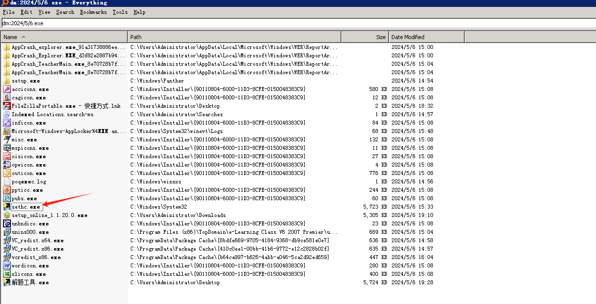Select the poqexec.log file row

point(29,181)
